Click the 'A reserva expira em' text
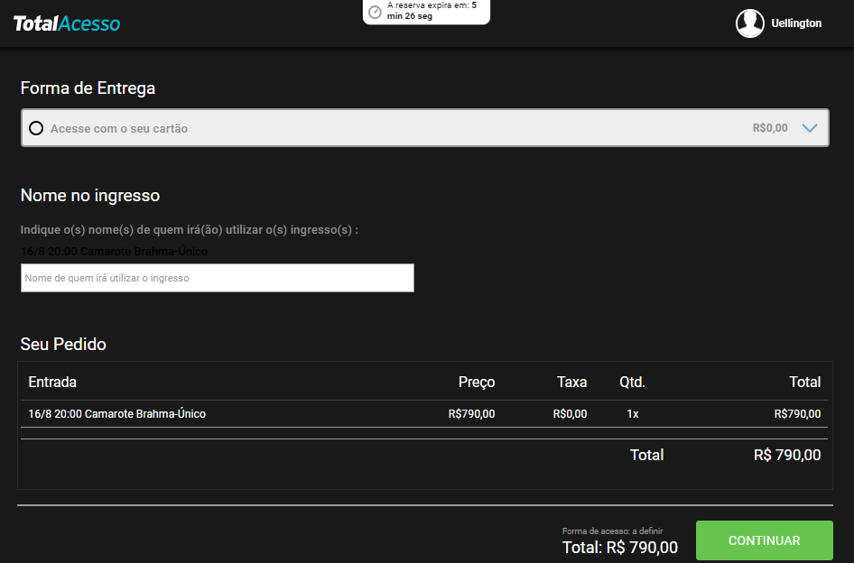 pos(432,10)
